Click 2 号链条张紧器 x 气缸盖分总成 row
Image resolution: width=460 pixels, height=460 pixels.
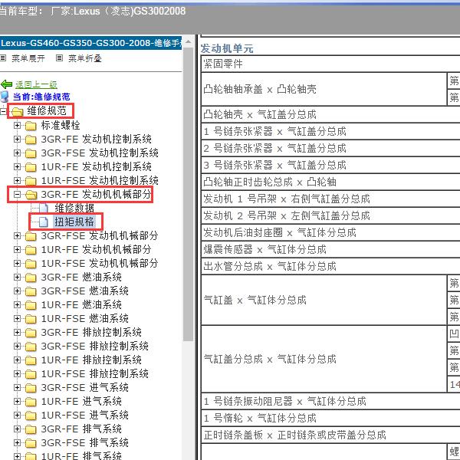pos(330,148)
